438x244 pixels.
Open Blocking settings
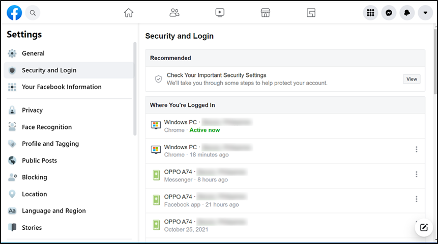point(69,177)
